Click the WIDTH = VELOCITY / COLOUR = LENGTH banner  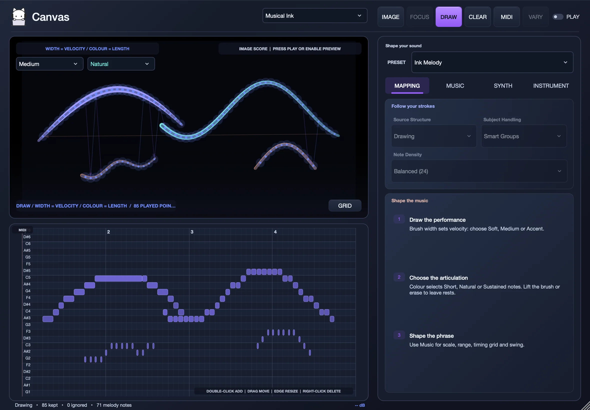coord(87,49)
